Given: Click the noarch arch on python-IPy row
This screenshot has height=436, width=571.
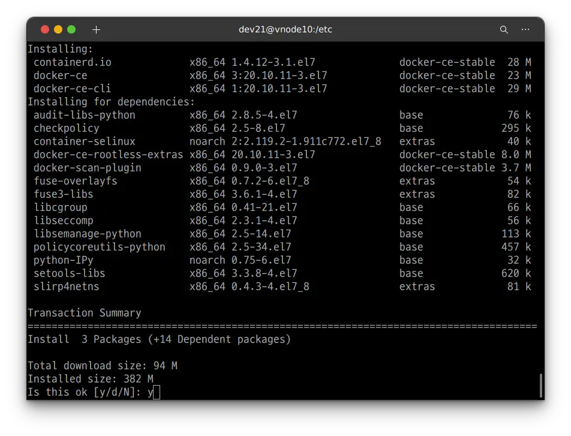Looking at the screenshot, I should coord(207,260).
